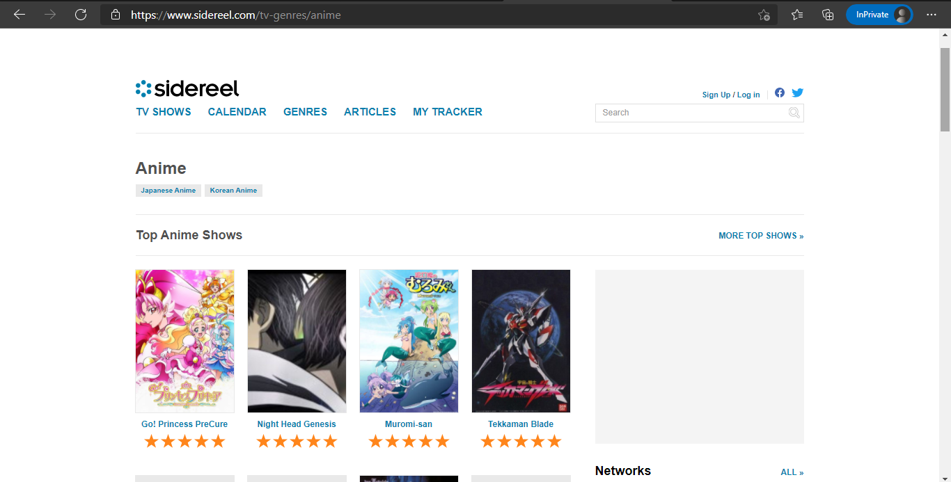Viewport: 951px width, 482px height.
Task: Open the Muromi-san poster
Action: (409, 341)
